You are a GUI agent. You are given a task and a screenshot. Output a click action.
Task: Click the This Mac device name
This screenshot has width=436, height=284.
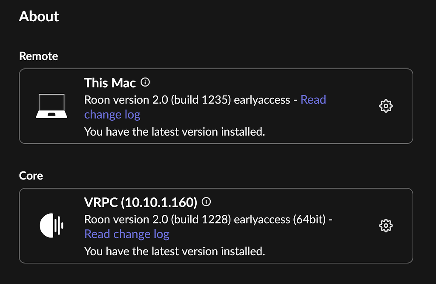(110, 82)
